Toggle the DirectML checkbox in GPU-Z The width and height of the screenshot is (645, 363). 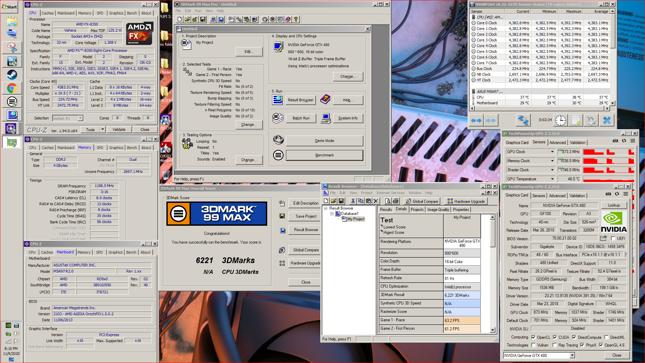point(606,337)
